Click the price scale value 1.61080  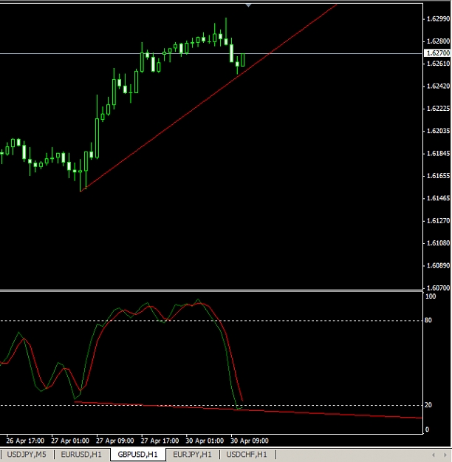coord(438,243)
